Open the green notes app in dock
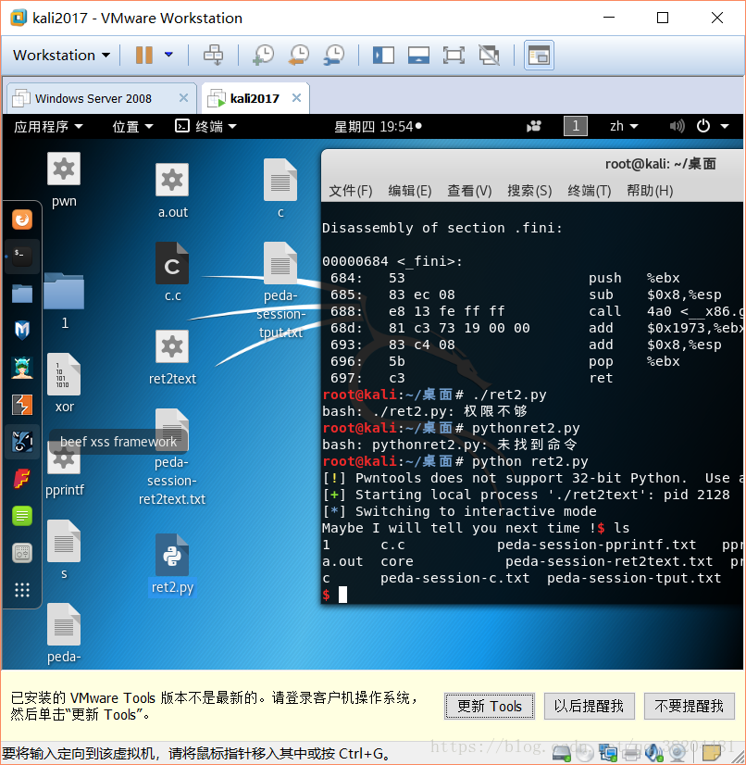This screenshot has width=746, height=765. pos(22,516)
